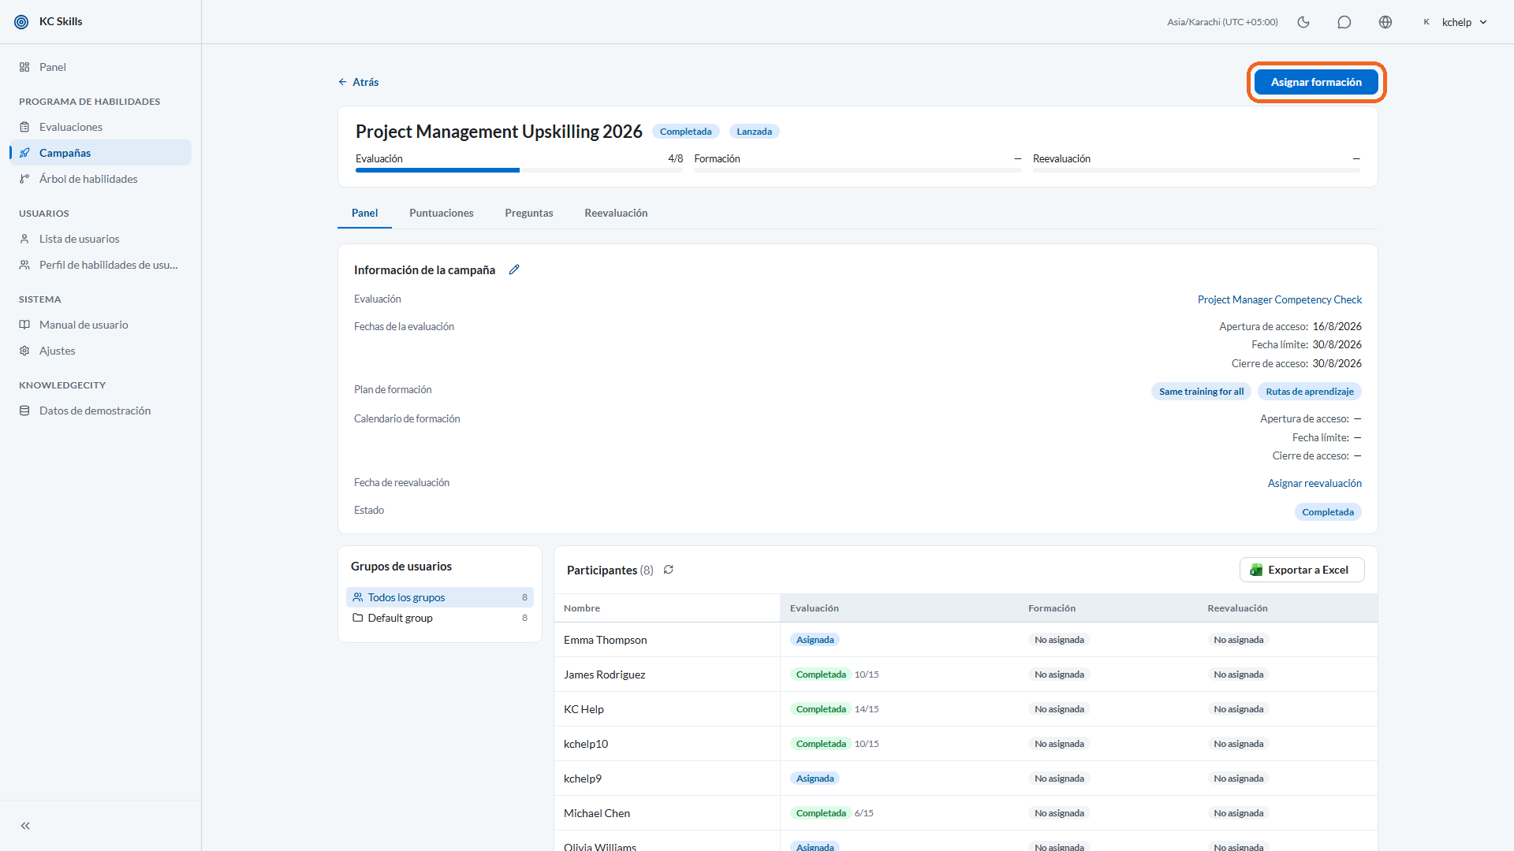Select the Panel tab

(364, 213)
